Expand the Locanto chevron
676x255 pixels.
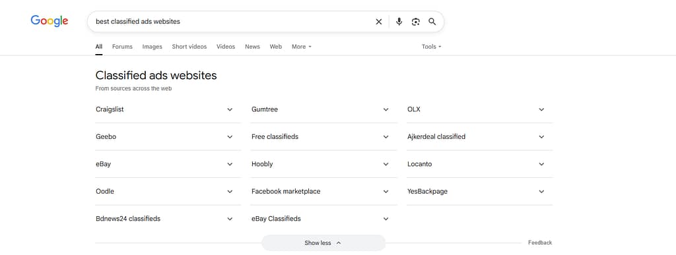(541, 164)
